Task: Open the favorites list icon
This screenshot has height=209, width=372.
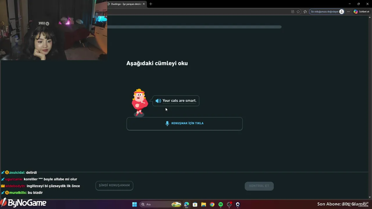Action: pyautogui.click(x=305, y=12)
